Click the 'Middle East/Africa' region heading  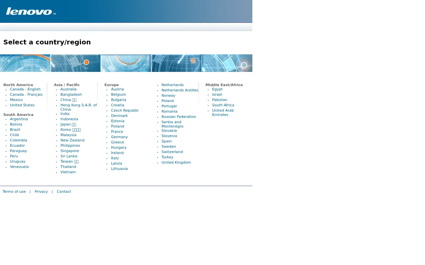coord(224,85)
